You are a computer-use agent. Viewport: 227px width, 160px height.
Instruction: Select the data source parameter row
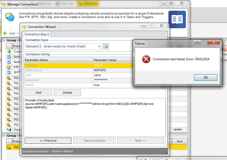[59, 70]
